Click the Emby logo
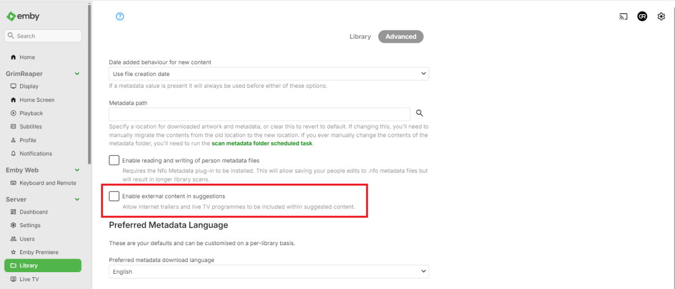Viewport: 675px width, 289px height. pos(23,16)
